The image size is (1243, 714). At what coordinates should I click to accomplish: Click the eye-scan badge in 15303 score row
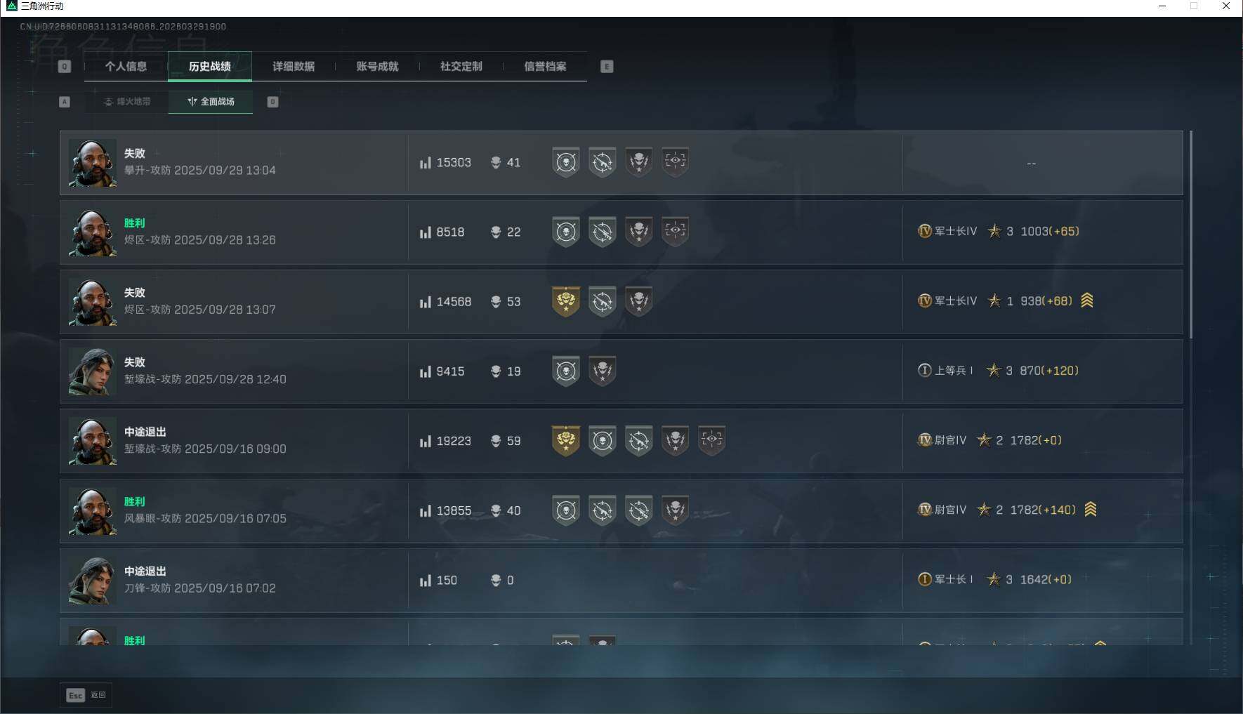coord(675,162)
